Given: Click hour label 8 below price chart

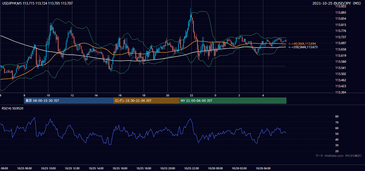Looking at the screenshot, I should coord(25,95).
